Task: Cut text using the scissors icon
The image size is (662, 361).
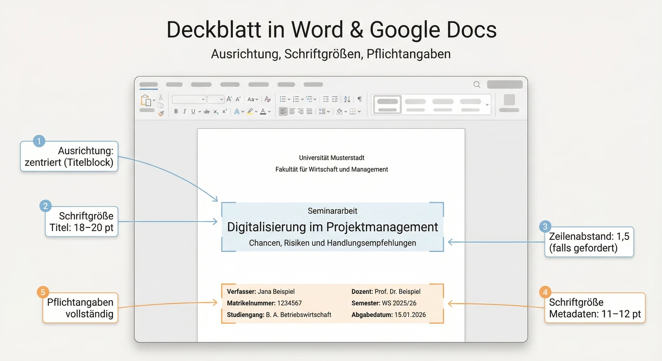Action: [161, 98]
